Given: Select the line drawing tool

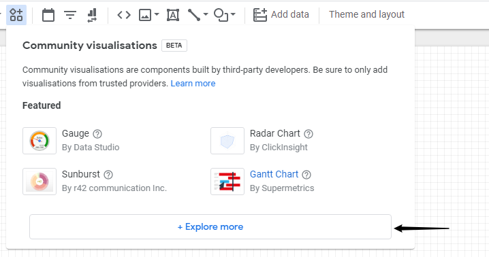Looking at the screenshot, I should click(x=194, y=15).
